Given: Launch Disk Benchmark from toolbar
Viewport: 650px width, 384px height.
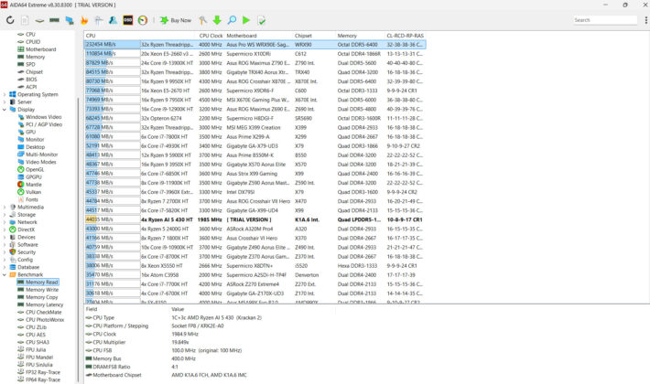Looking at the screenshot, I should tap(39, 20).
